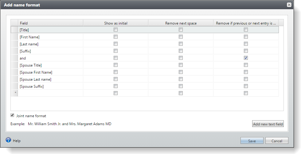Check Show as initial for [Title]
Screen dimensions: 301x154
pyautogui.click(x=115, y=30)
